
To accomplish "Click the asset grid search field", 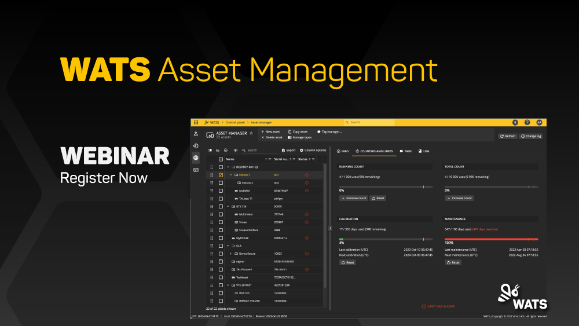I will (x=261, y=151).
